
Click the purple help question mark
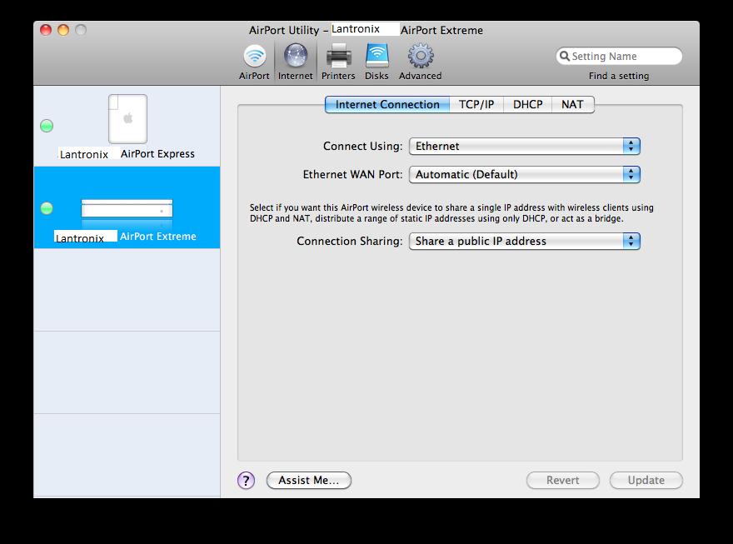pos(246,480)
